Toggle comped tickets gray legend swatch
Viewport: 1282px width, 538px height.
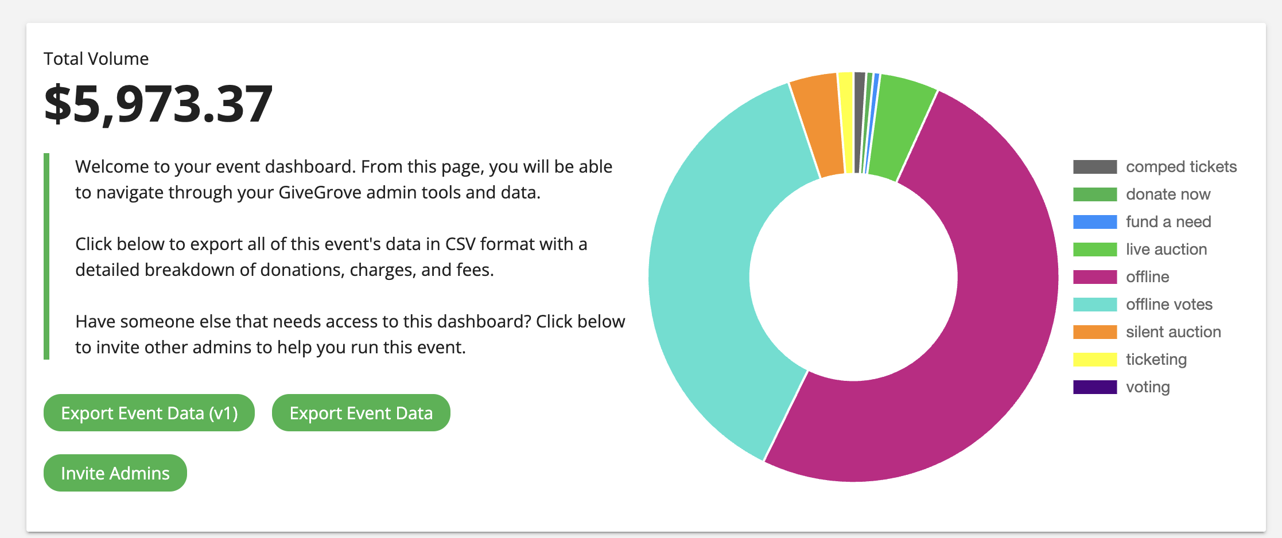[x=1095, y=167]
